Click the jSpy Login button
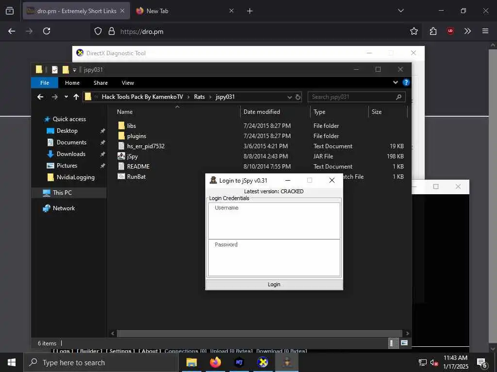 pos(274,284)
